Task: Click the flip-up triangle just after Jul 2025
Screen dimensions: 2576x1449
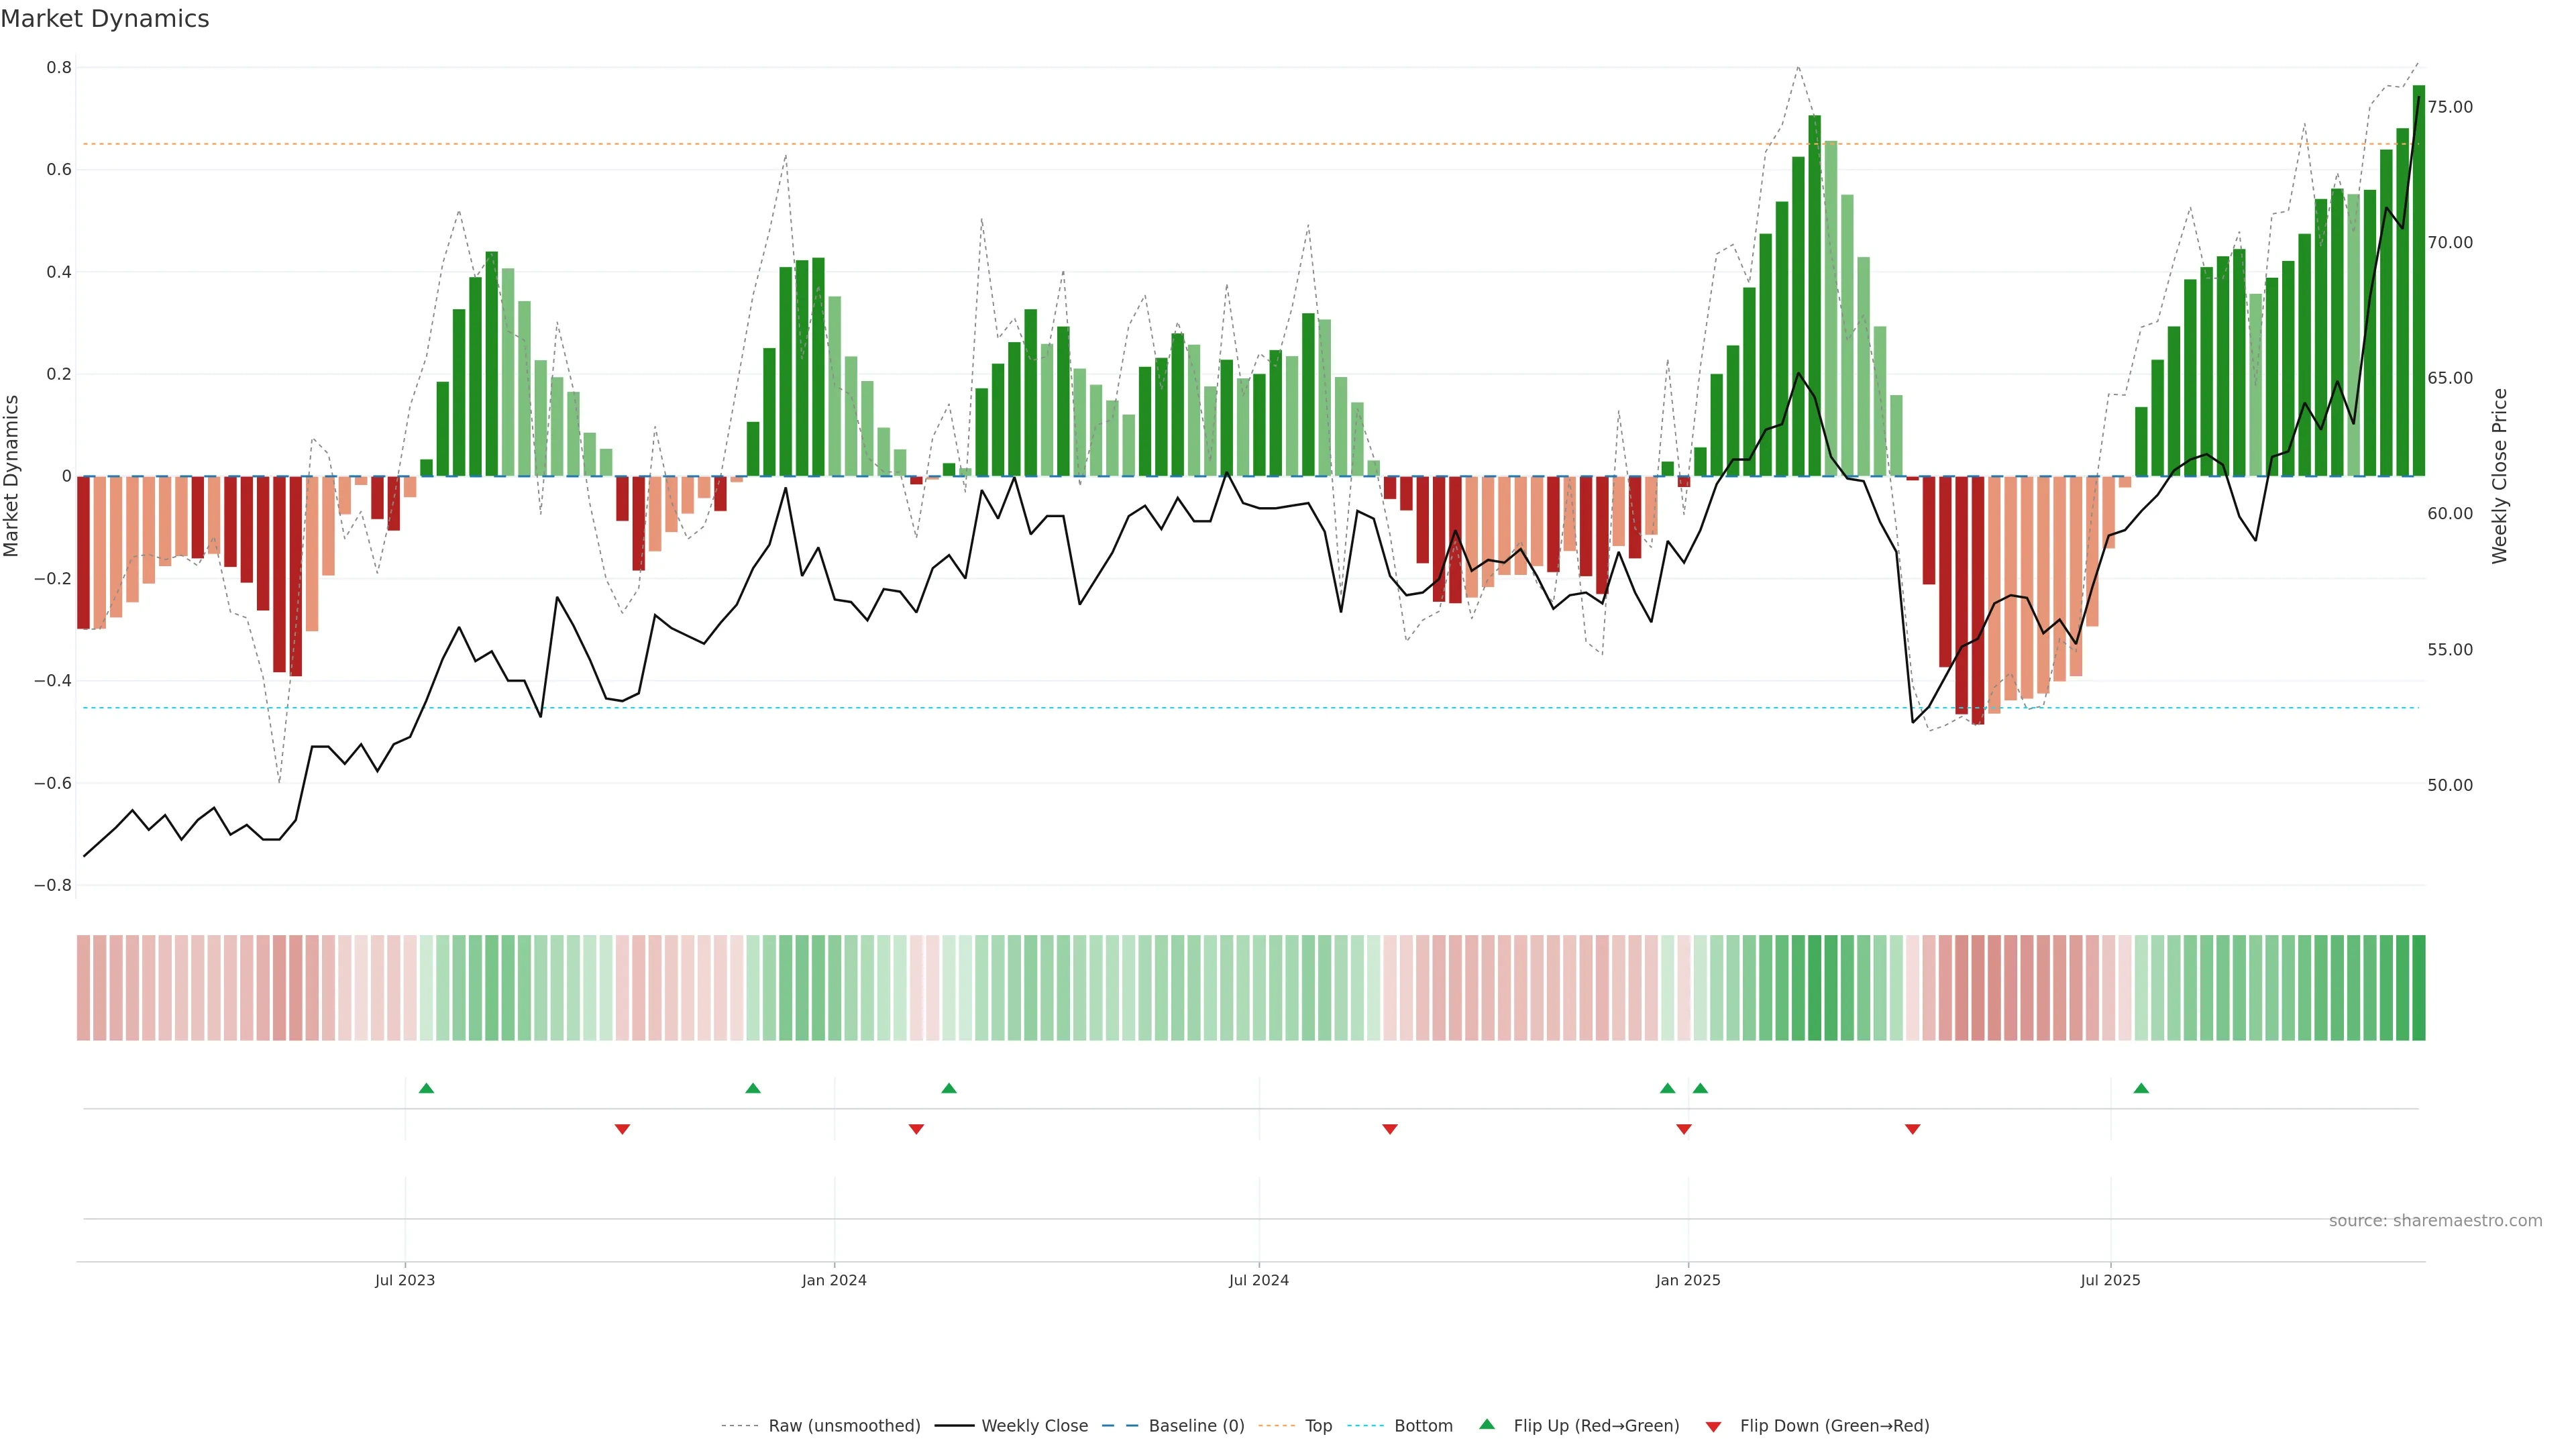Action: (2141, 1088)
